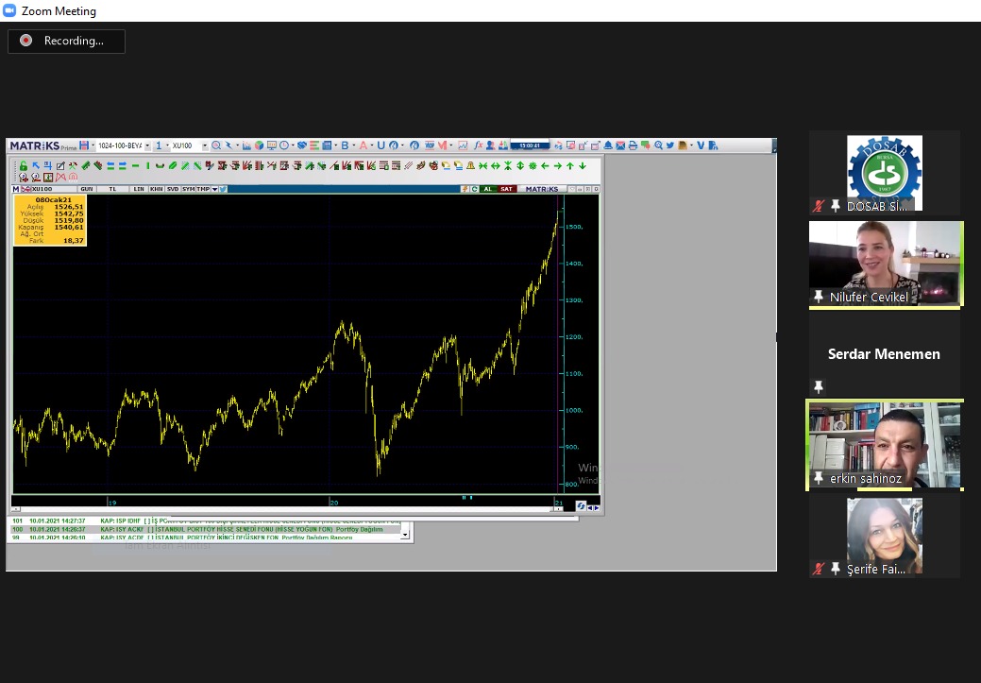The image size is (981, 683).
Task: Expand the dropdown arrow after TMP in chart header
Action: coord(214,189)
